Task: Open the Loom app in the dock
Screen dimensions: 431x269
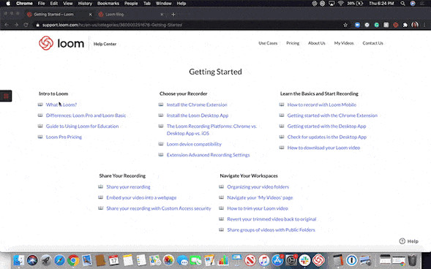Action: 318,259
